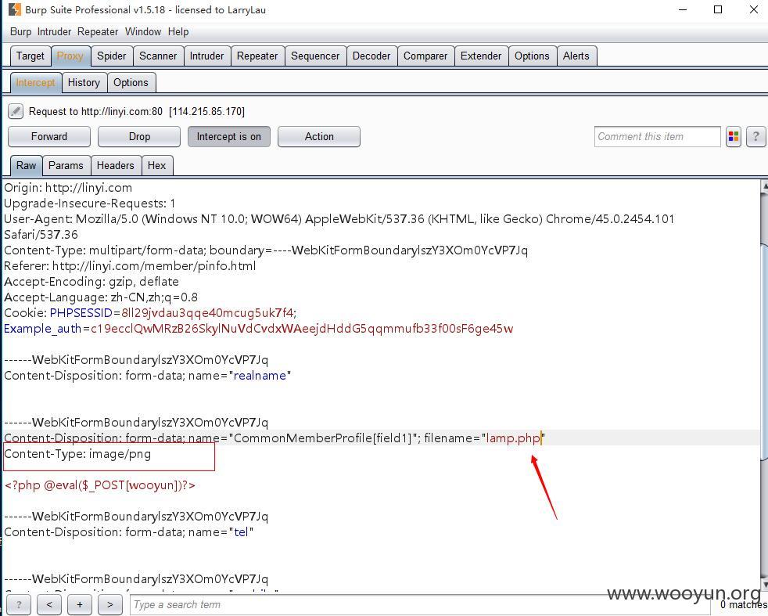Switch to the Decoder tab
768x616 pixels.
tap(371, 56)
